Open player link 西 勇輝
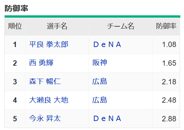184x130 pixels. pos(41,63)
